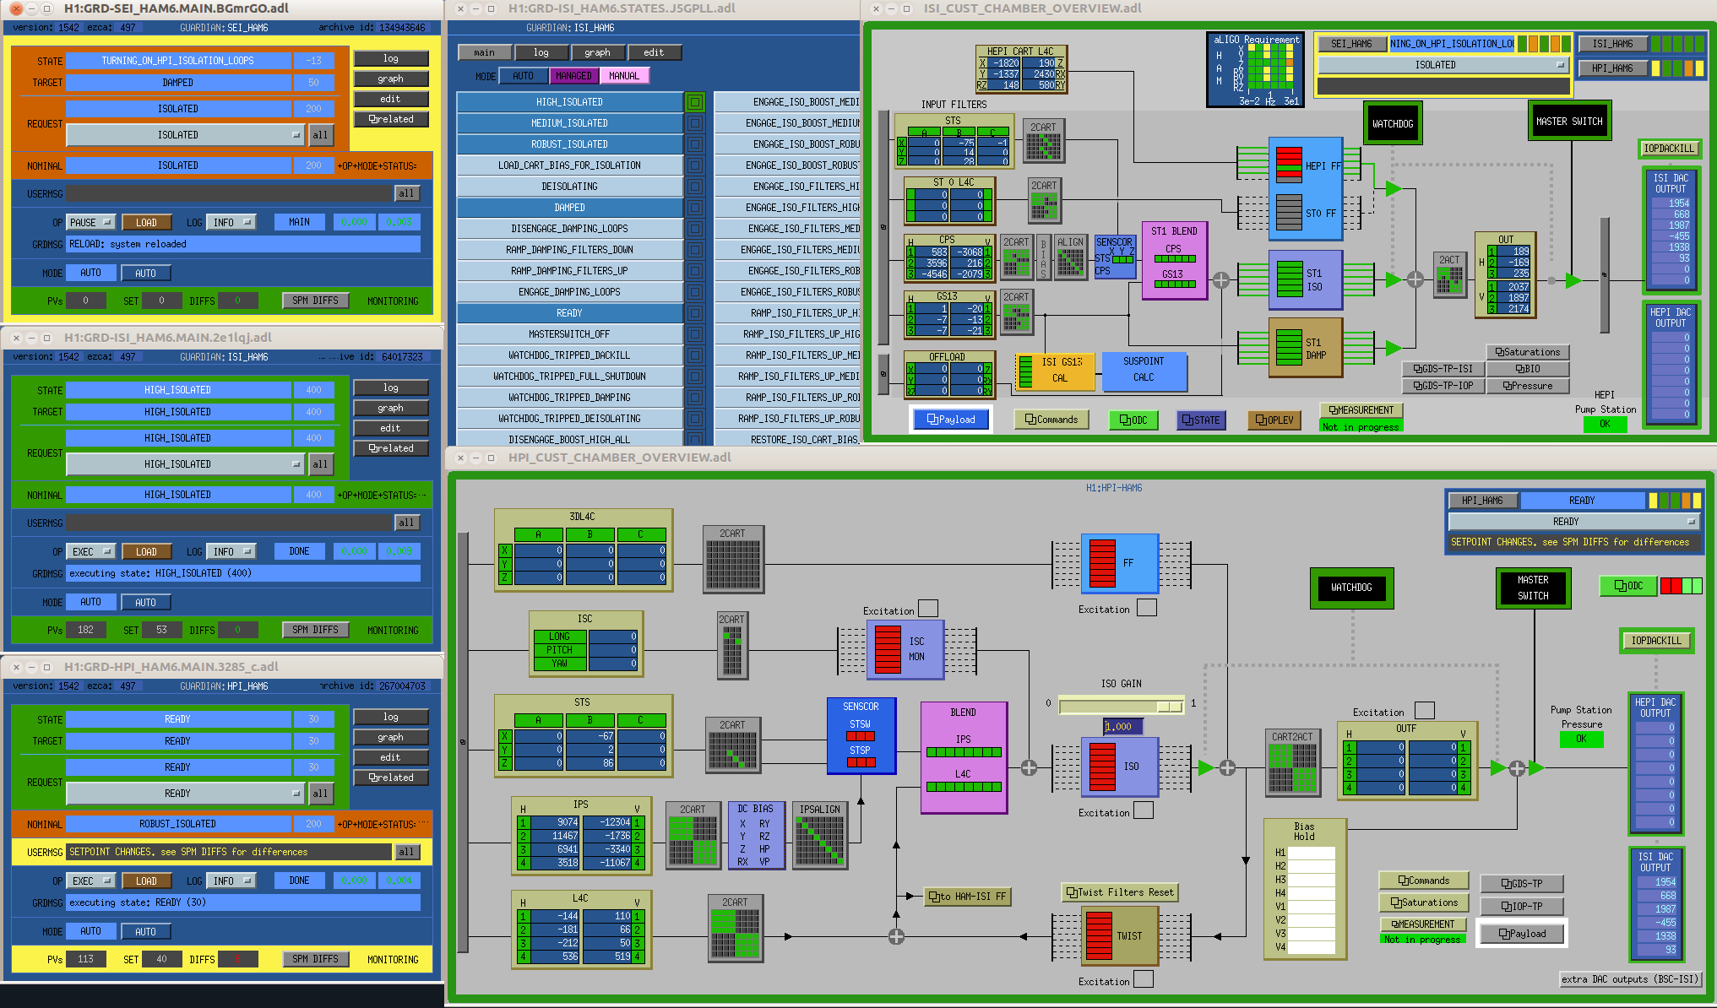Viewport: 1717px width, 1008px height.
Task: Click the square icon beside DAMPED state
Action: 695,208
